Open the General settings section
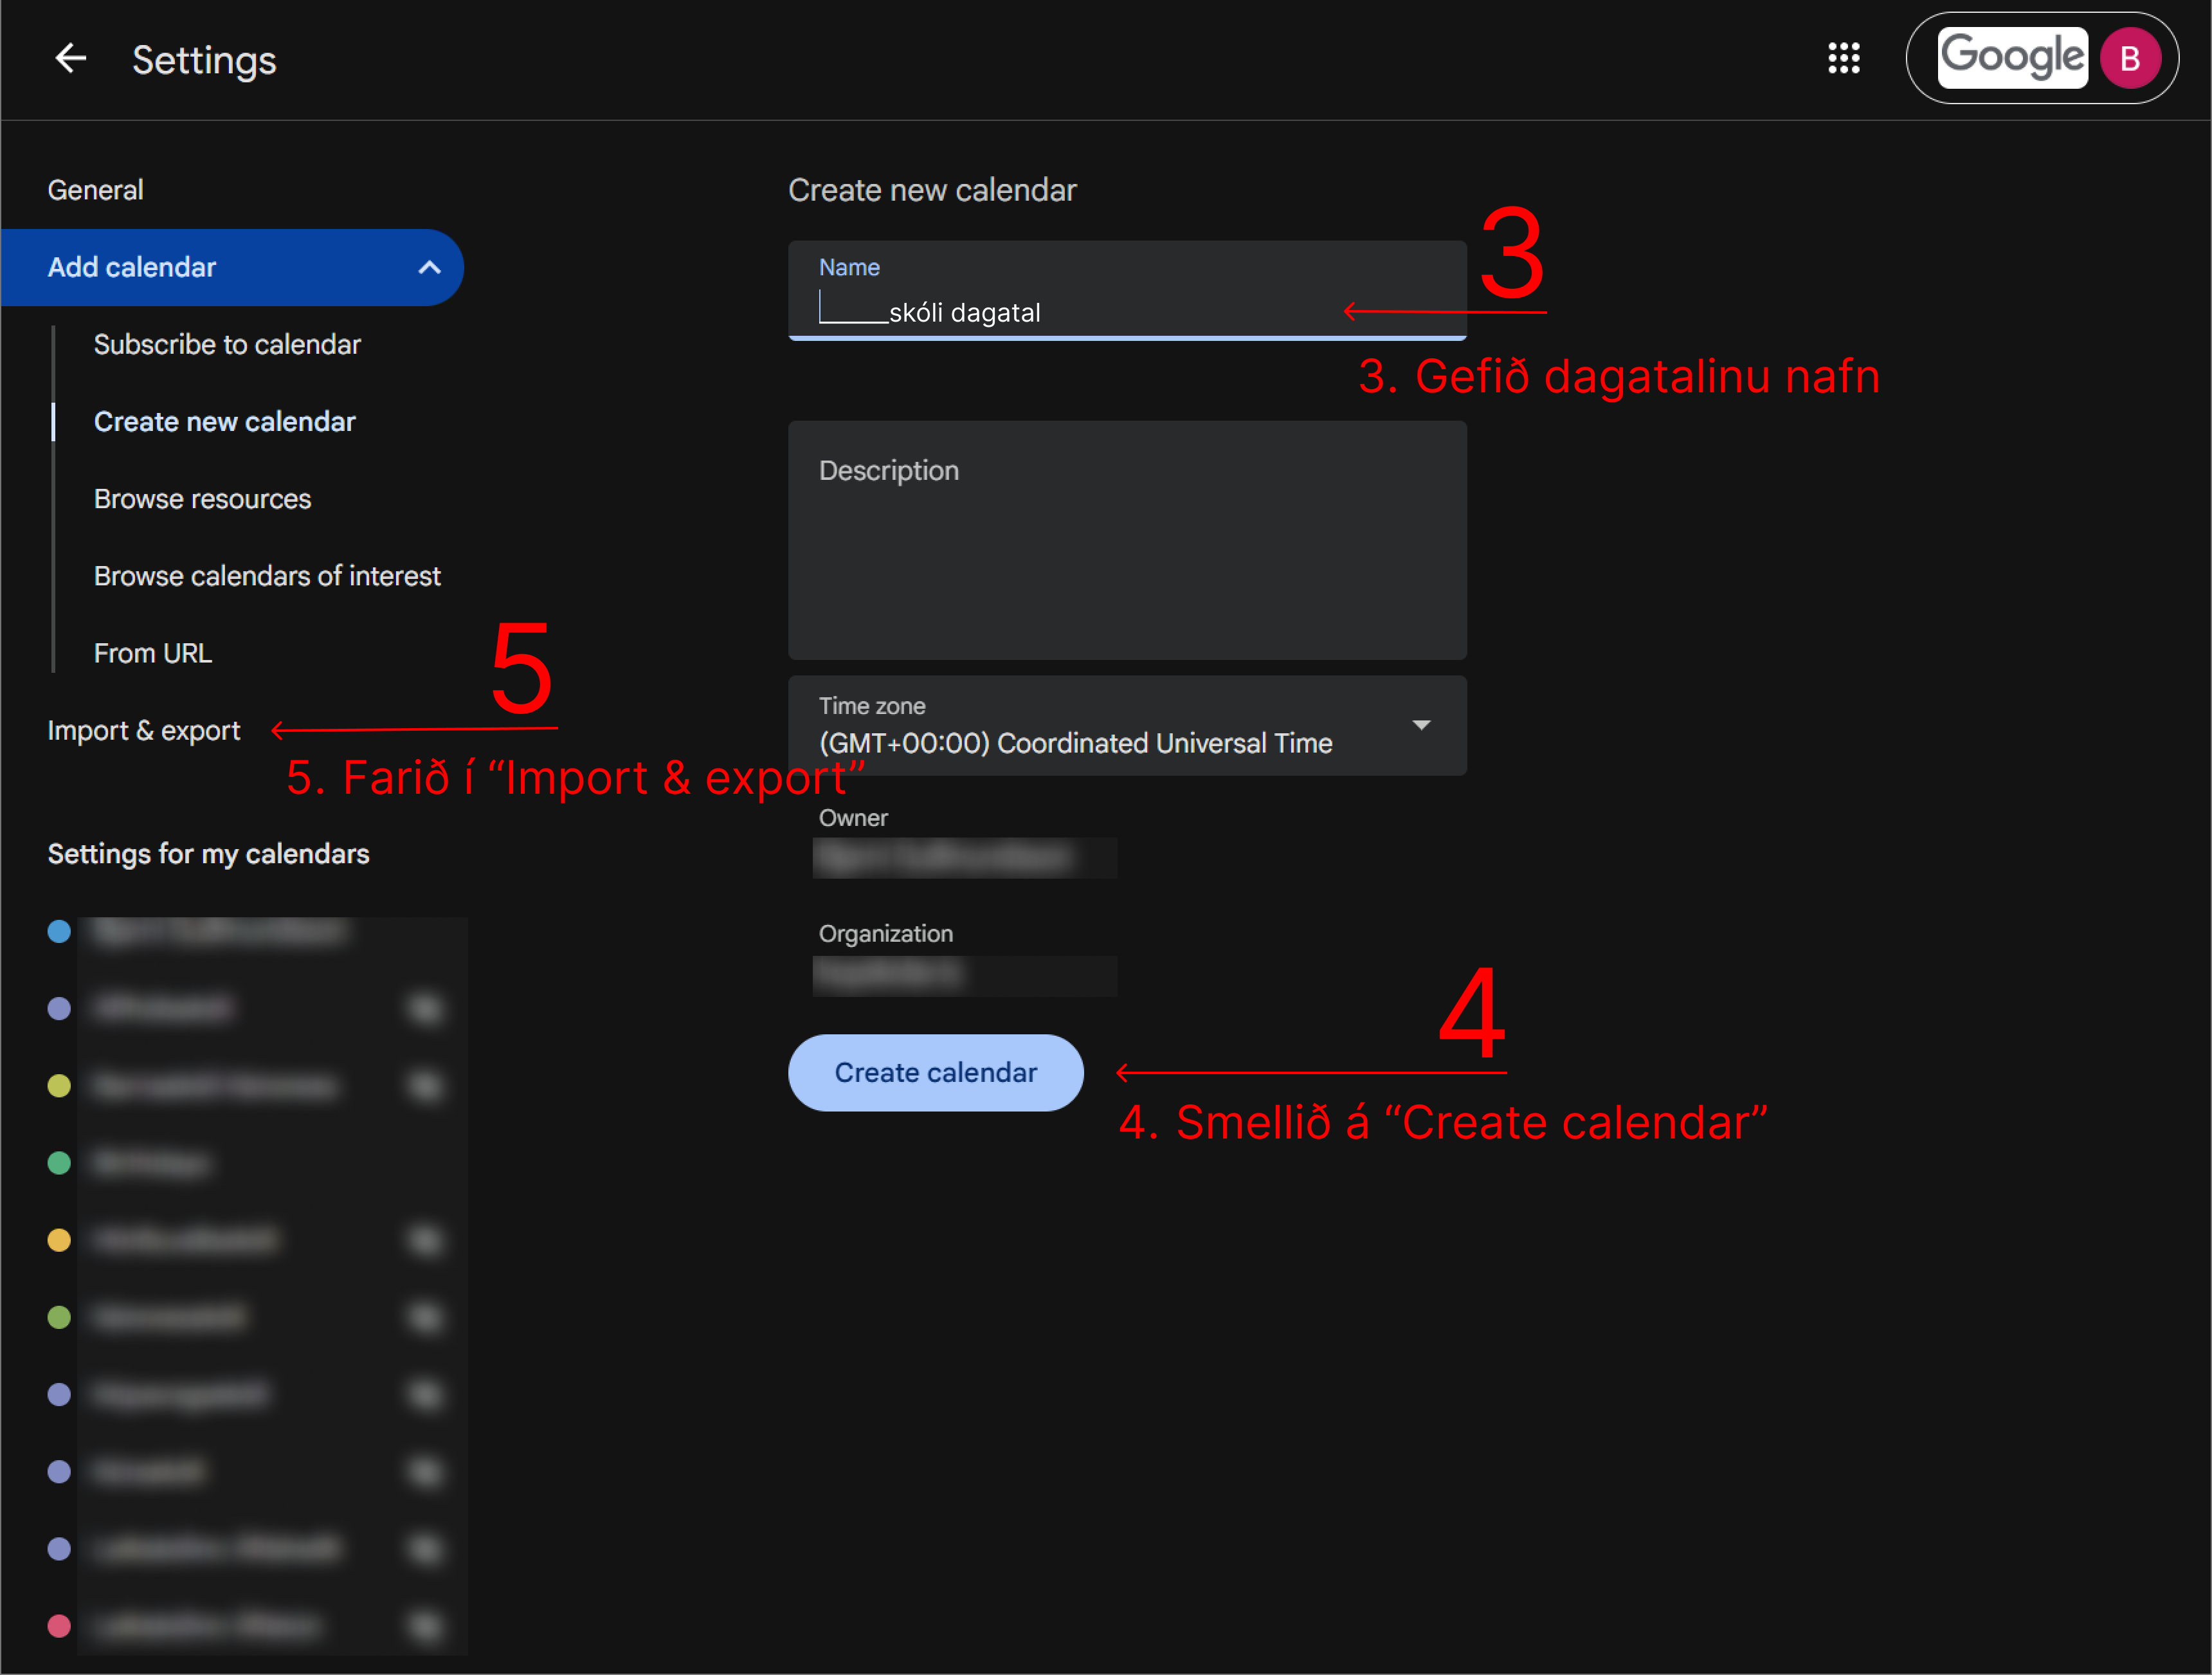Viewport: 2212px width, 1675px height. coord(96,190)
